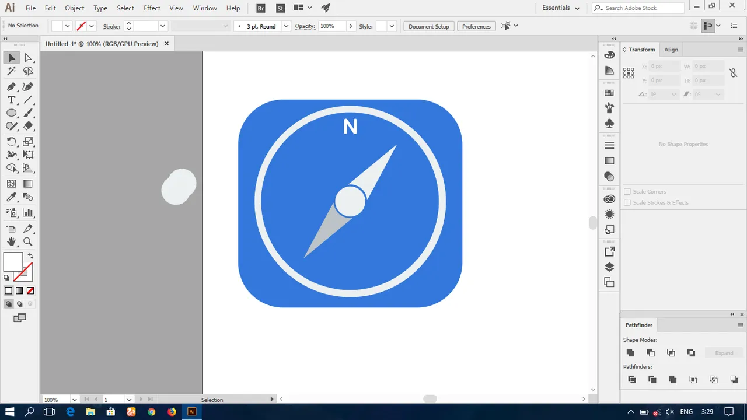
Task: Open the Color panel palette icon
Action: (x=609, y=55)
